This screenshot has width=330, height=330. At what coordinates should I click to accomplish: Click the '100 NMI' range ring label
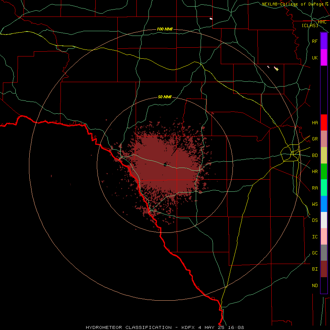(165, 29)
